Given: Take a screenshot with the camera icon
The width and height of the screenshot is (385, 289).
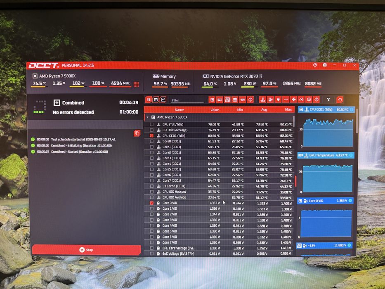Looking at the screenshot, I should coord(325,65).
